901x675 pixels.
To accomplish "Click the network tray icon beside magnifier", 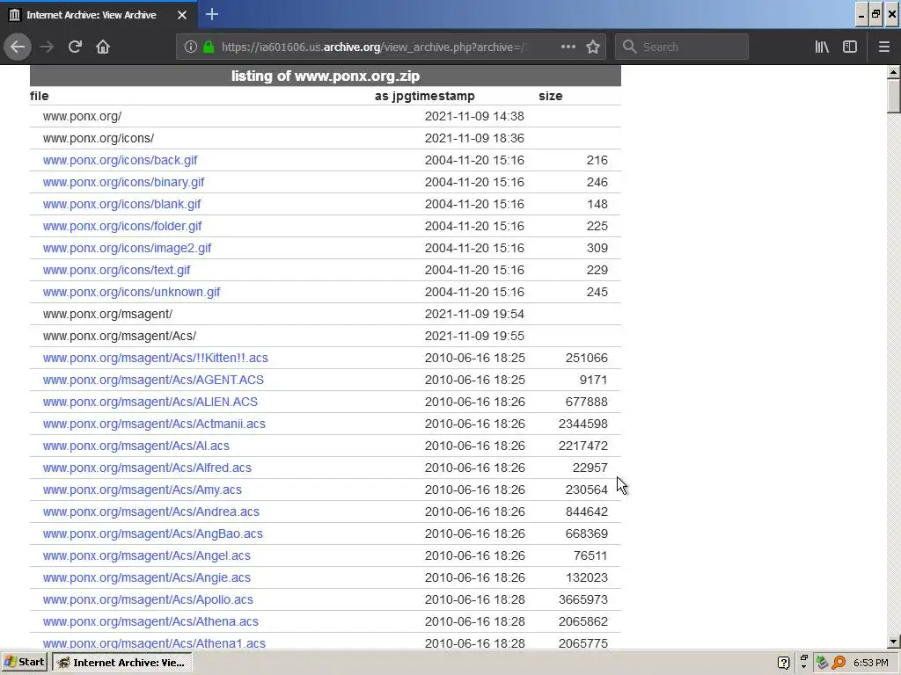I will coord(823,663).
